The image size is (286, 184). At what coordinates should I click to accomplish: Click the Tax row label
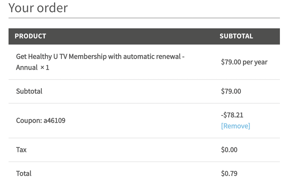click(21, 150)
